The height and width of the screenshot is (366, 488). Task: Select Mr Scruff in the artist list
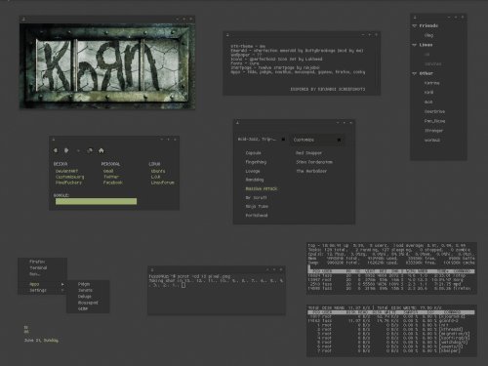(256, 197)
